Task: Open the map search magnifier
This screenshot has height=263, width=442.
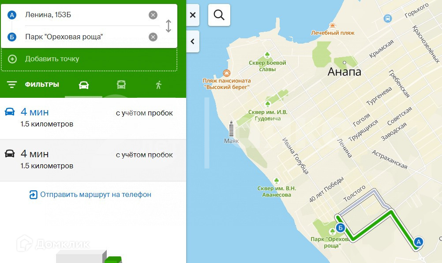Action: (x=219, y=15)
